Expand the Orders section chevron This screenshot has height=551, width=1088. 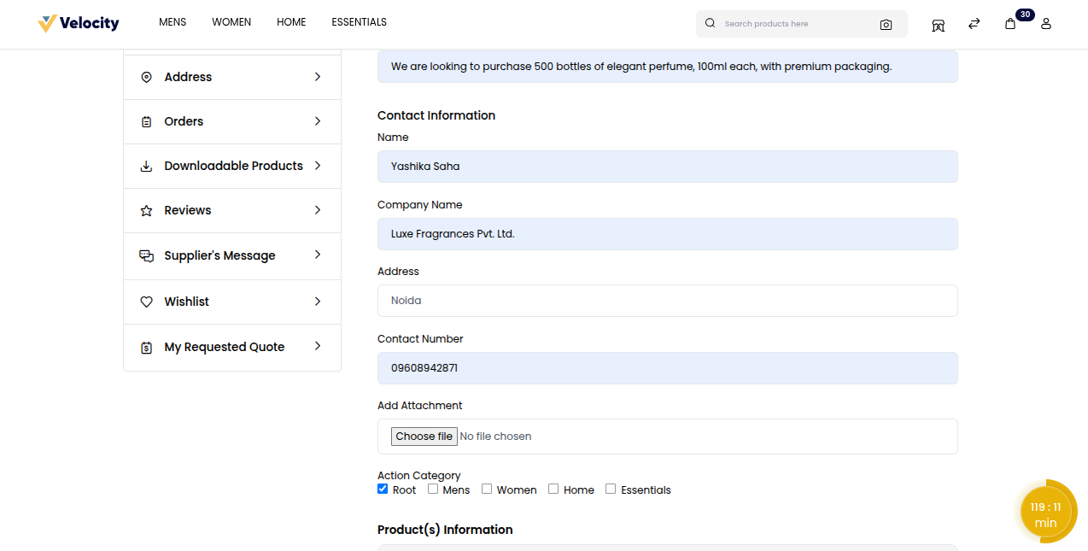[318, 121]
